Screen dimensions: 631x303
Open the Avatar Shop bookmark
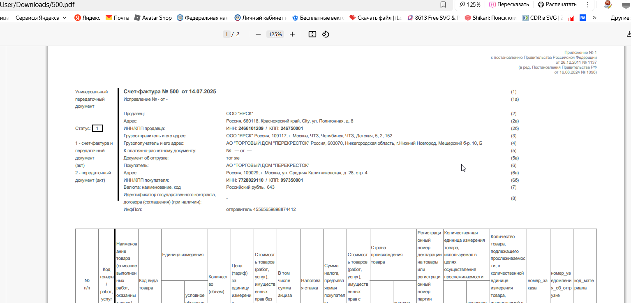tap(153, 18)
